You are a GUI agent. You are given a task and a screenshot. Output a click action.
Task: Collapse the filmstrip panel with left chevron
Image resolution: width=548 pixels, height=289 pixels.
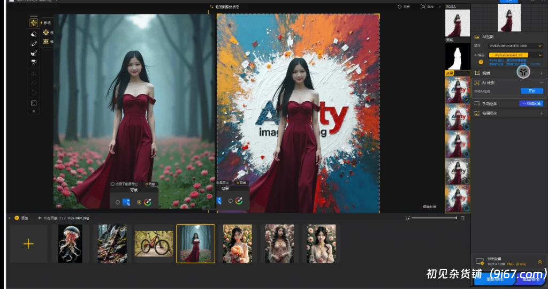[x=10, y=218]
